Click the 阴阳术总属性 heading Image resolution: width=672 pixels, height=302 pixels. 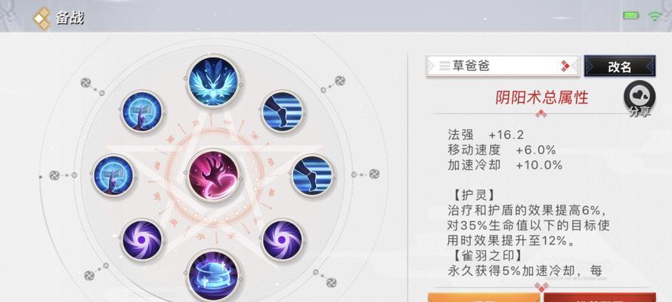[x=542, y=97]
